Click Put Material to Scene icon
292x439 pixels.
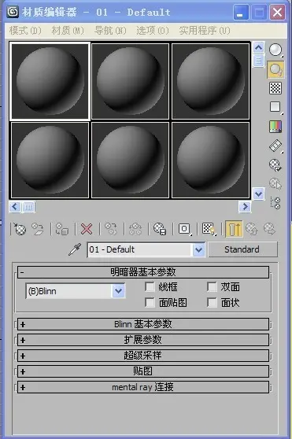click(x=38, y=229)
